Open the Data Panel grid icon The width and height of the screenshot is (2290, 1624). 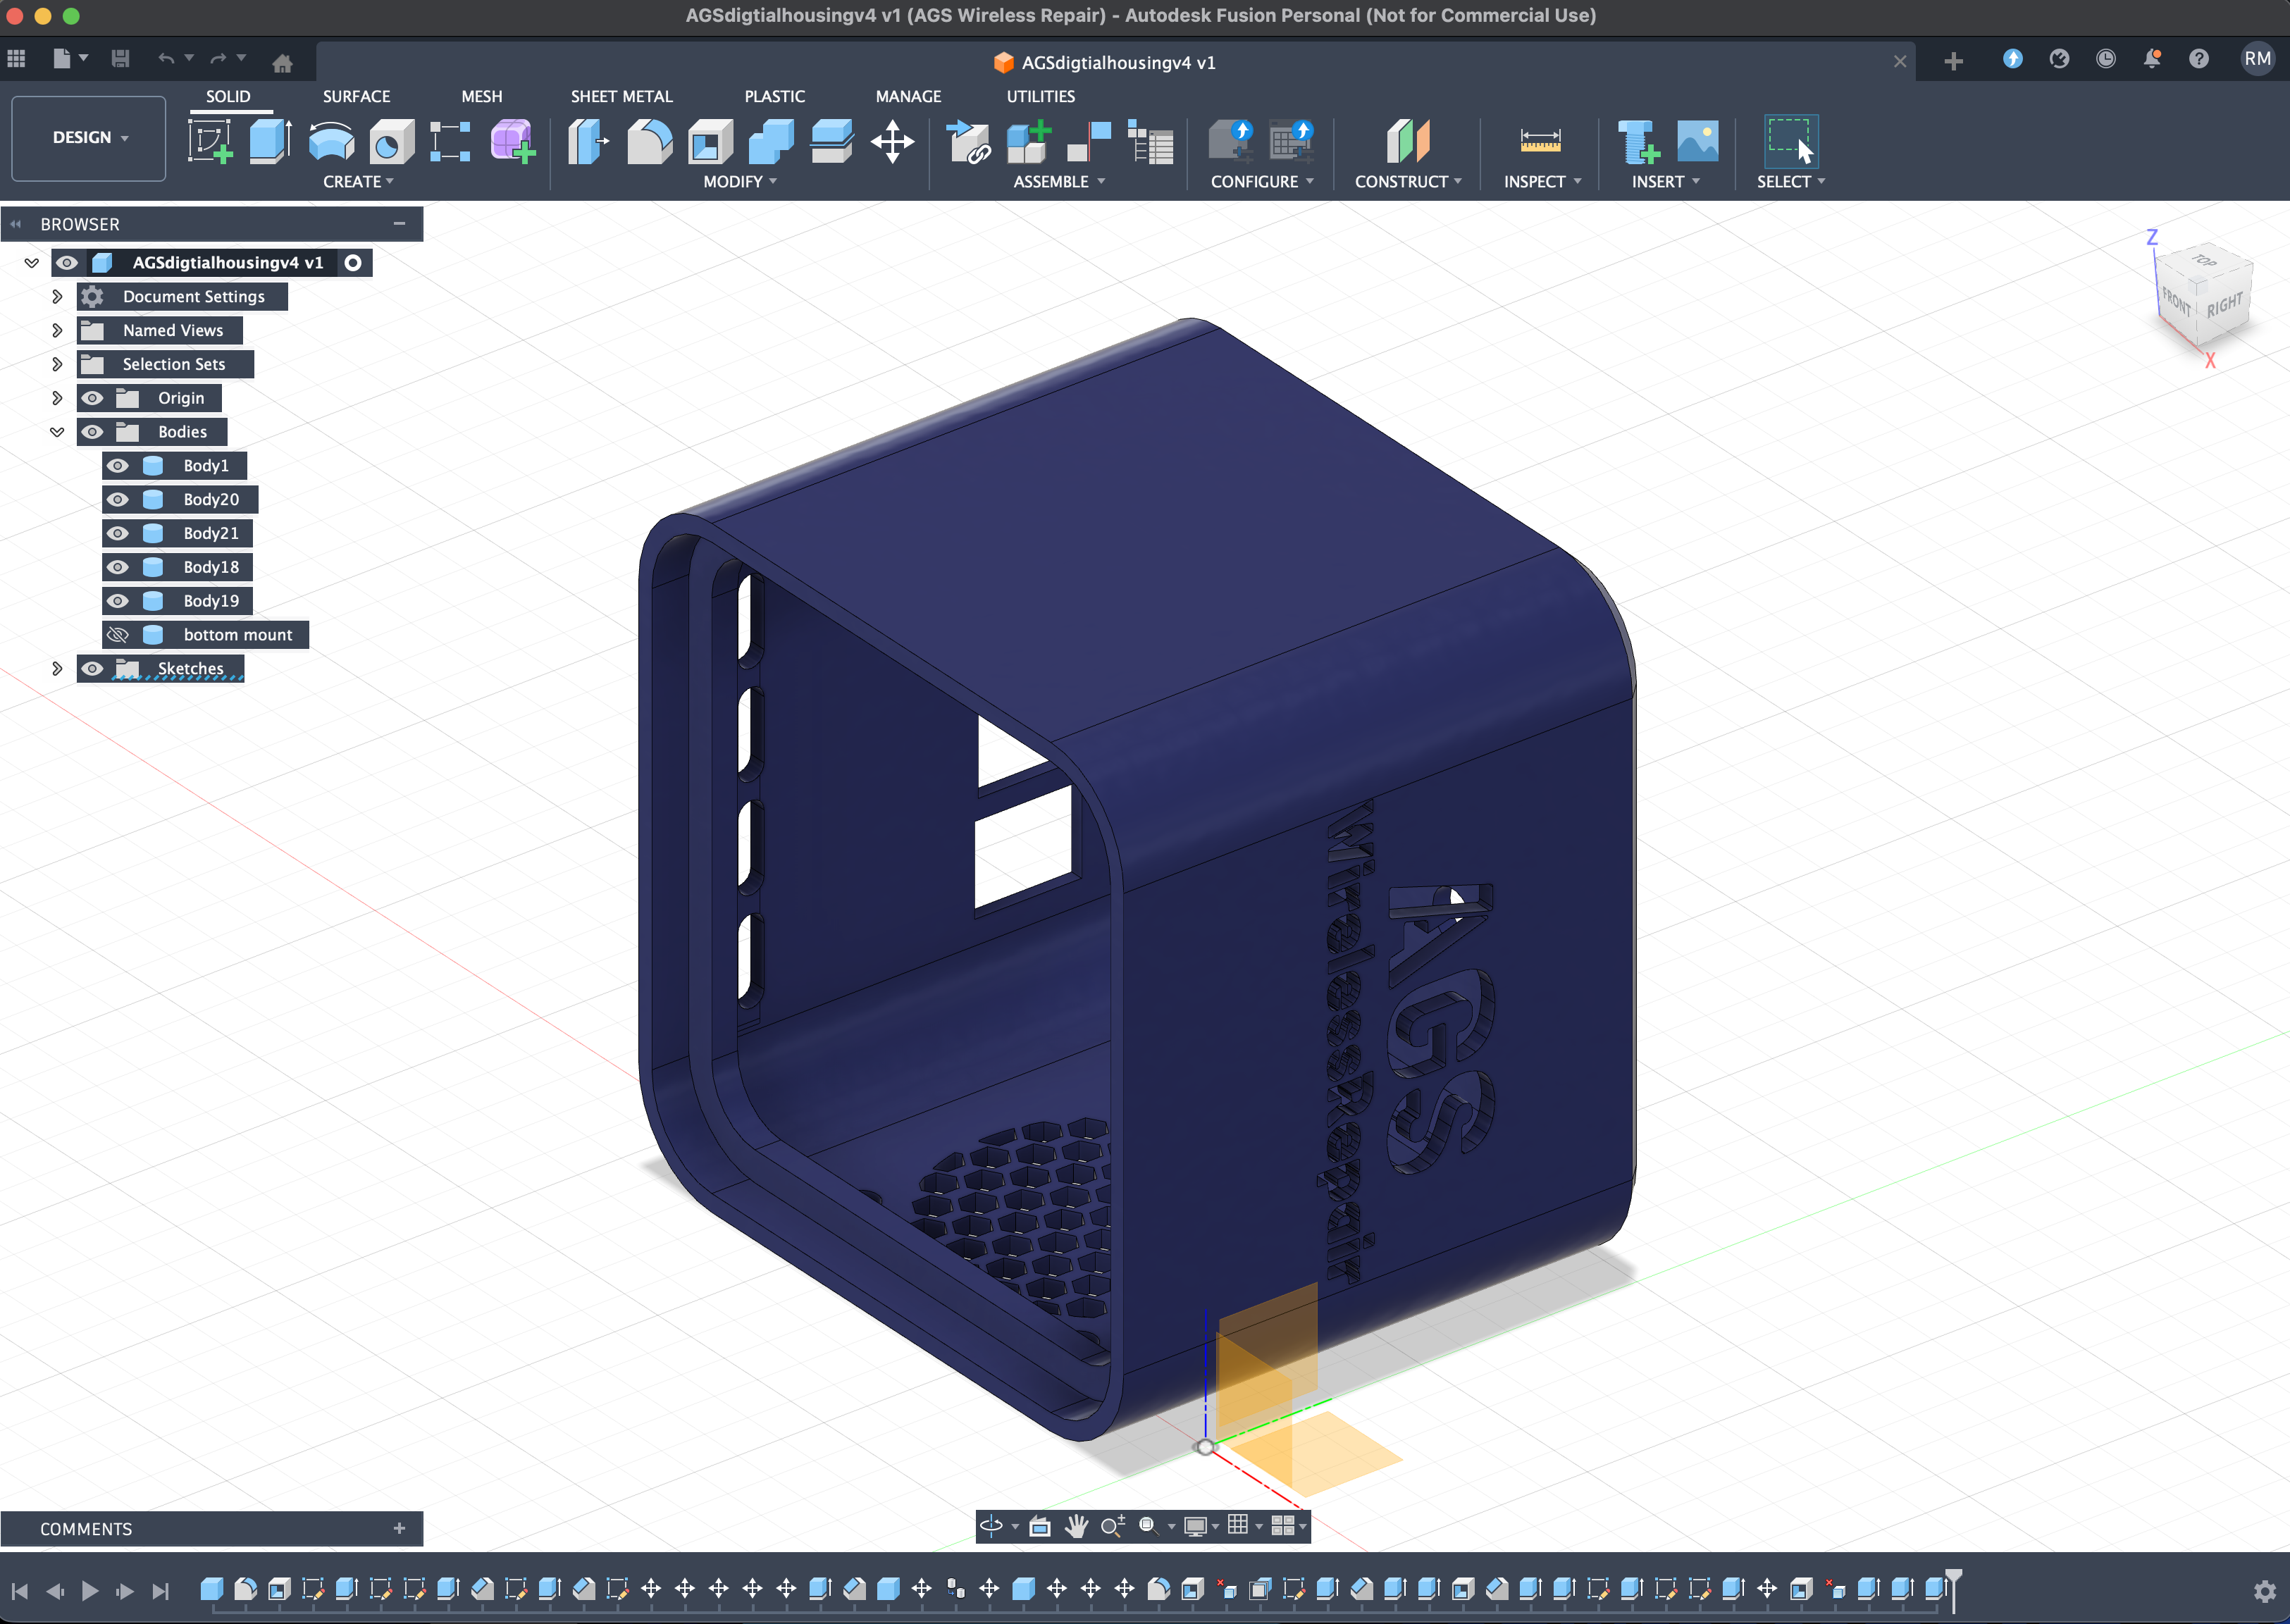click(16, 59)
